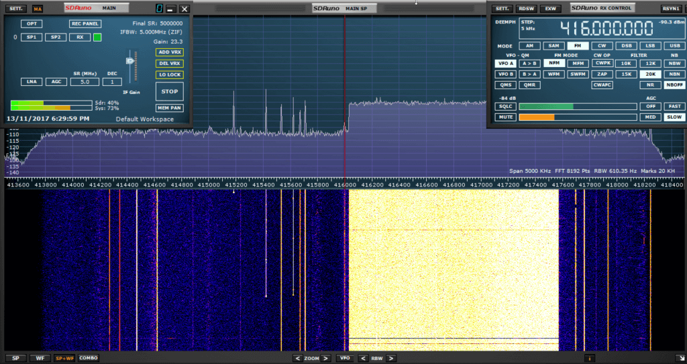Click the orange MA icon in Main panel
Screen dimensions: 687x364
[x=38, y=9]
